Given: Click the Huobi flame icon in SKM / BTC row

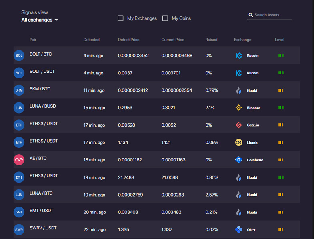Looking at the screenshot, I should tap(238, 90).
